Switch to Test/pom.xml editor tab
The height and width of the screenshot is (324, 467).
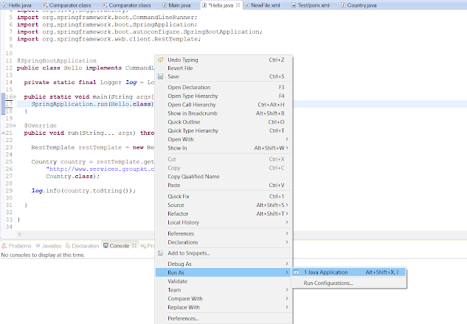pyautogui.click(x=311, y=5)
